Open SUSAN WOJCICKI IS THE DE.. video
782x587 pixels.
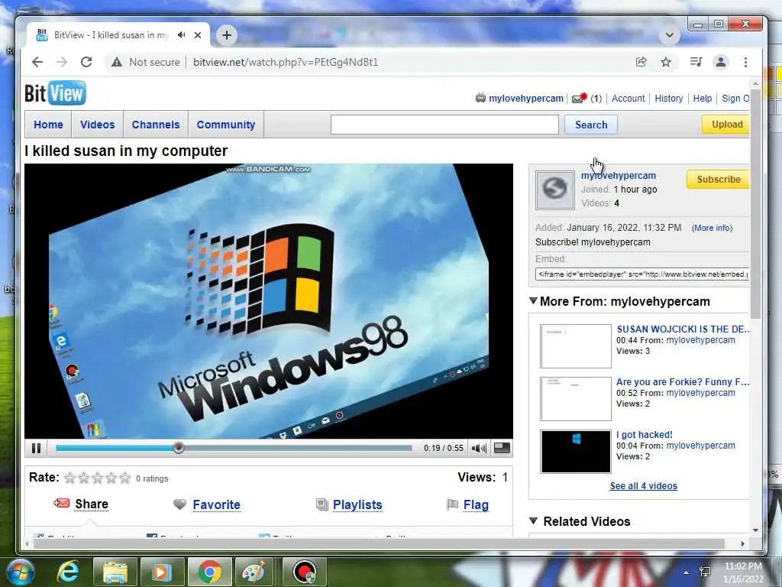pyautogui.click(x=683, y=329)
